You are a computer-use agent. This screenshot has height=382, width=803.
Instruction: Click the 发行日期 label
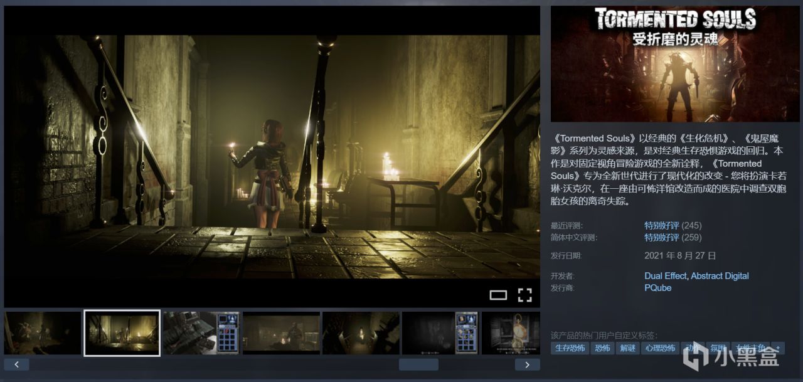point(566,256)
